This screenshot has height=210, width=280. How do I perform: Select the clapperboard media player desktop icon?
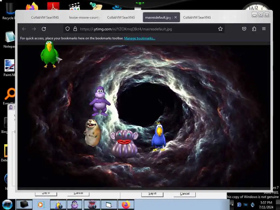tap(74, 6)
